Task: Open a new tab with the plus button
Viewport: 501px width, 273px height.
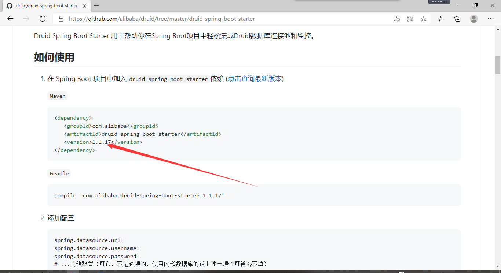Action: click(x=96, y=6)
